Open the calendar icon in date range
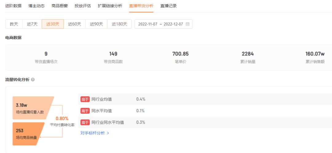 pyautogui.click(x=188, y=24)
